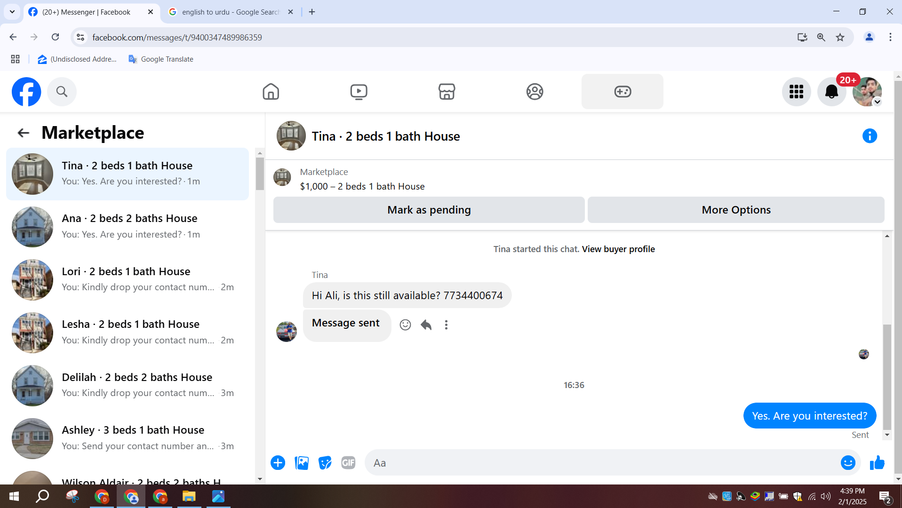React to Message sent with emoji

pyautogui.click(x=405, y=325)
